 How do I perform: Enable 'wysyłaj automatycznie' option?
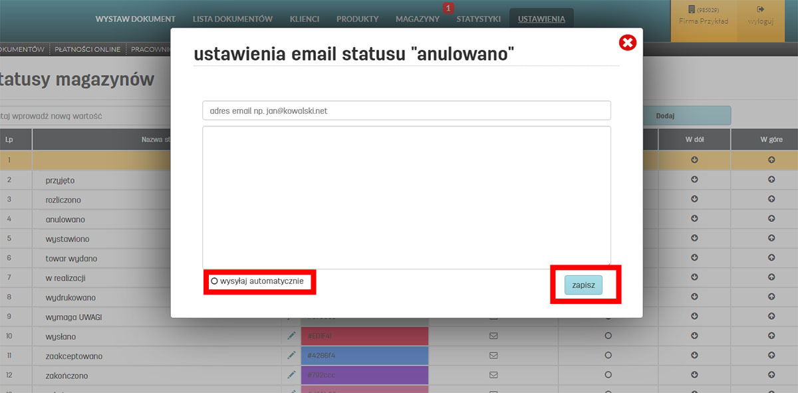click(214, 281)
